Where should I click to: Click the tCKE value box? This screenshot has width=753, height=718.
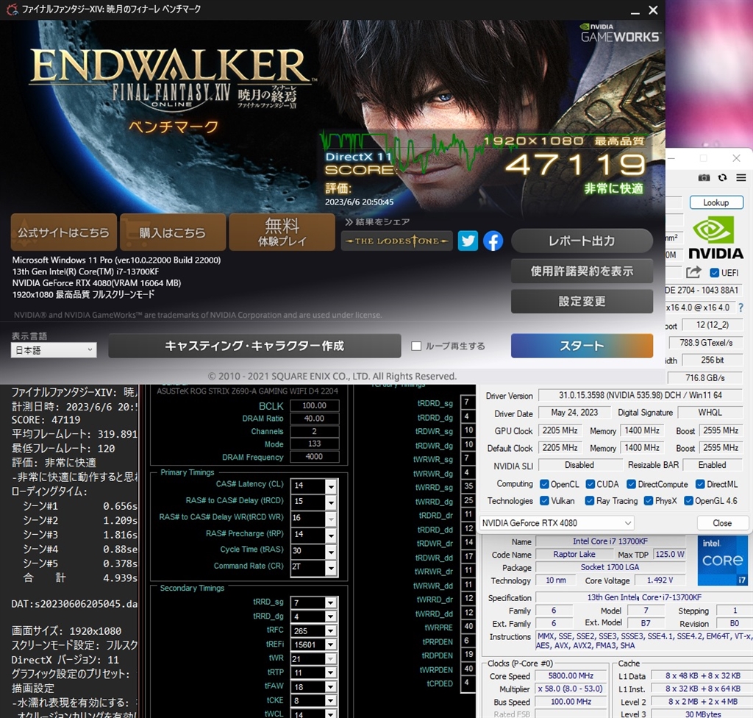308,700
